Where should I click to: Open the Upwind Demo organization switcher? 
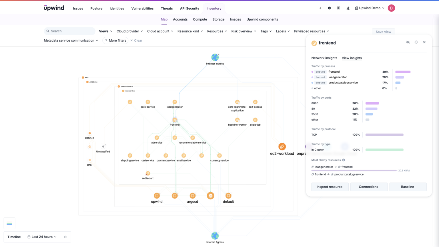click(369, 8)
